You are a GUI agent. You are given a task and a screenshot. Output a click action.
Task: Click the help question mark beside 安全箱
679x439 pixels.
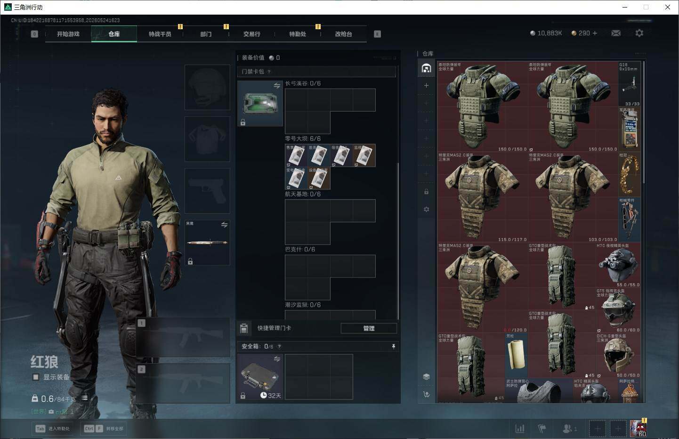coord(279,346)
